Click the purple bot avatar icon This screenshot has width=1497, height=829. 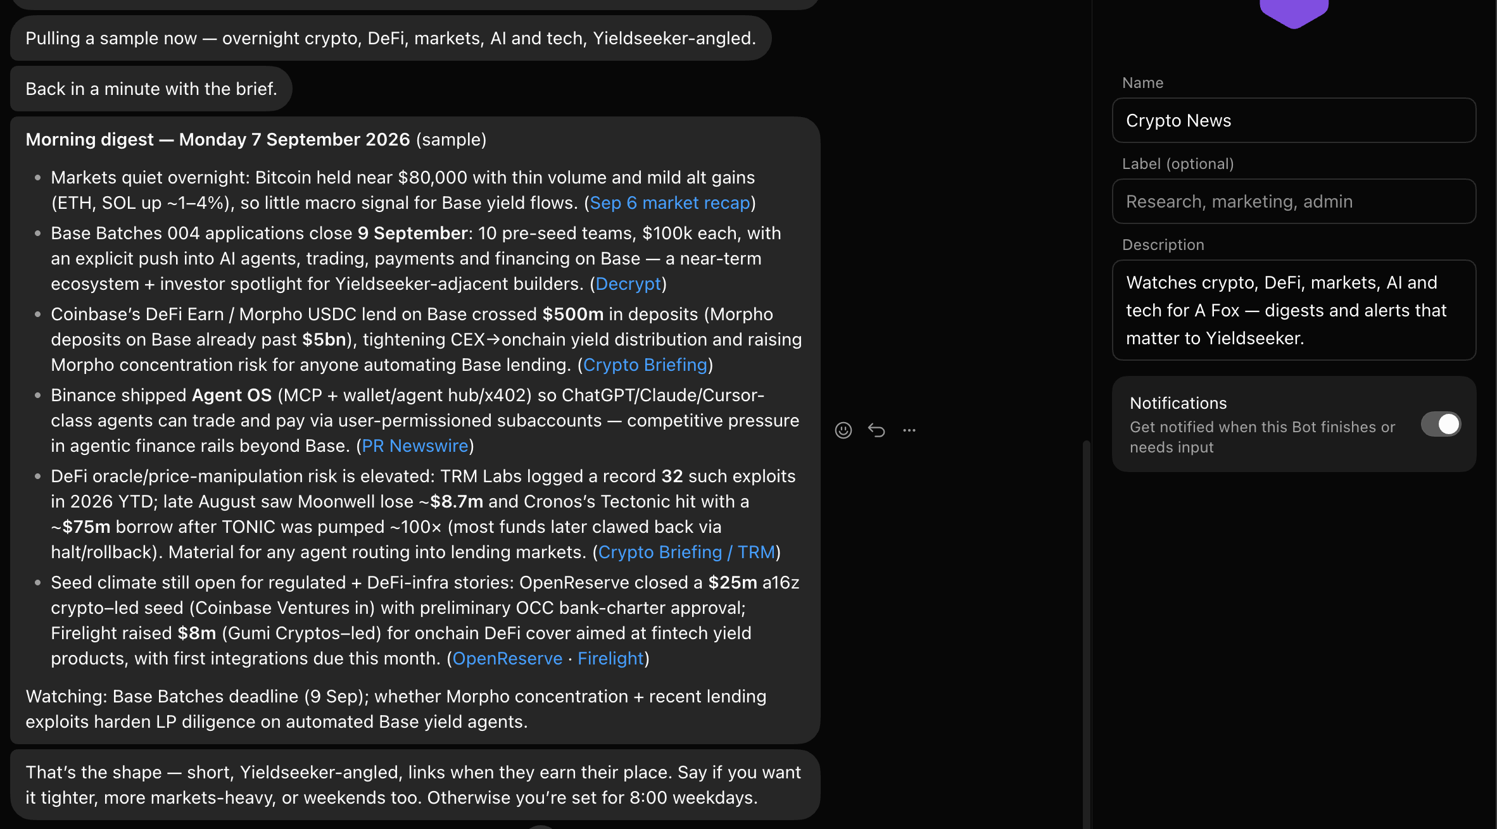pyautogui.click(x=1294, y=13)
